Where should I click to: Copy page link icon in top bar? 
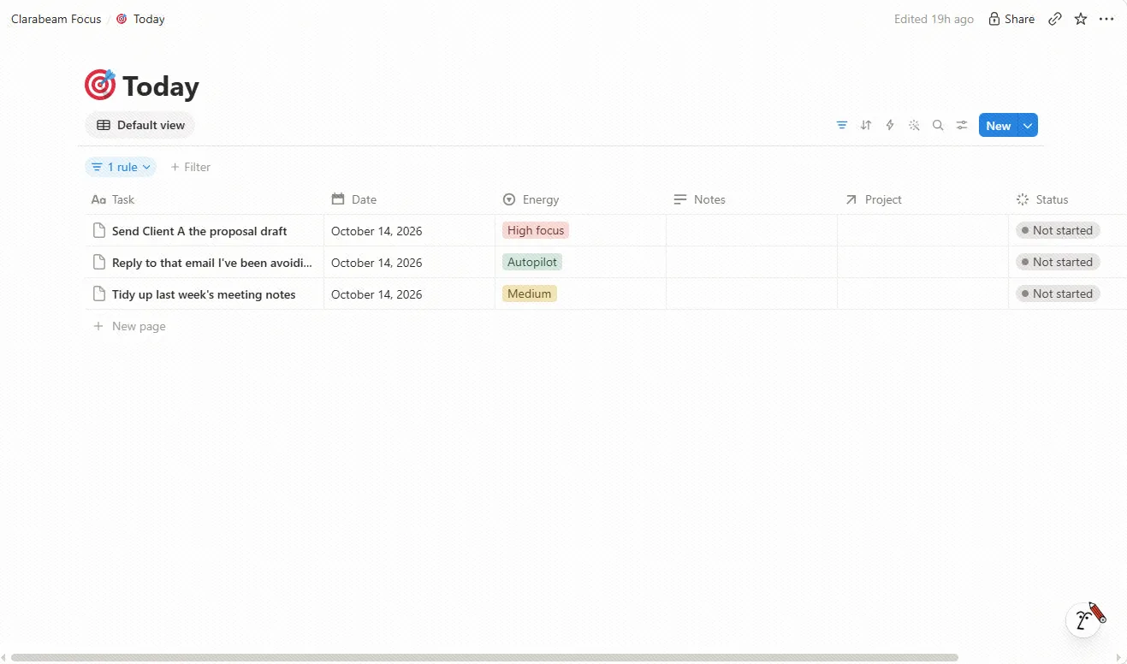[1055, 19]
